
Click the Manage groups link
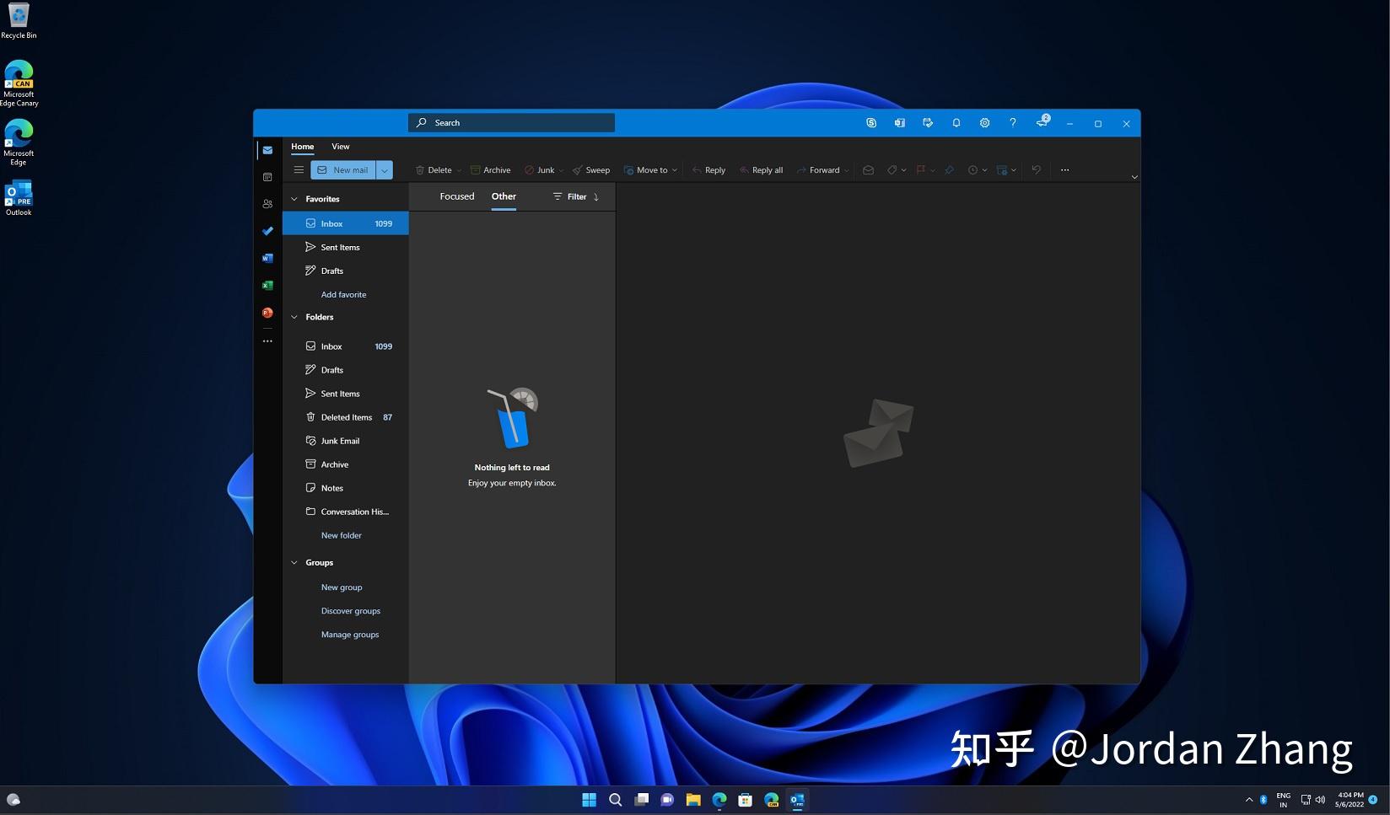tap(350, 635)
